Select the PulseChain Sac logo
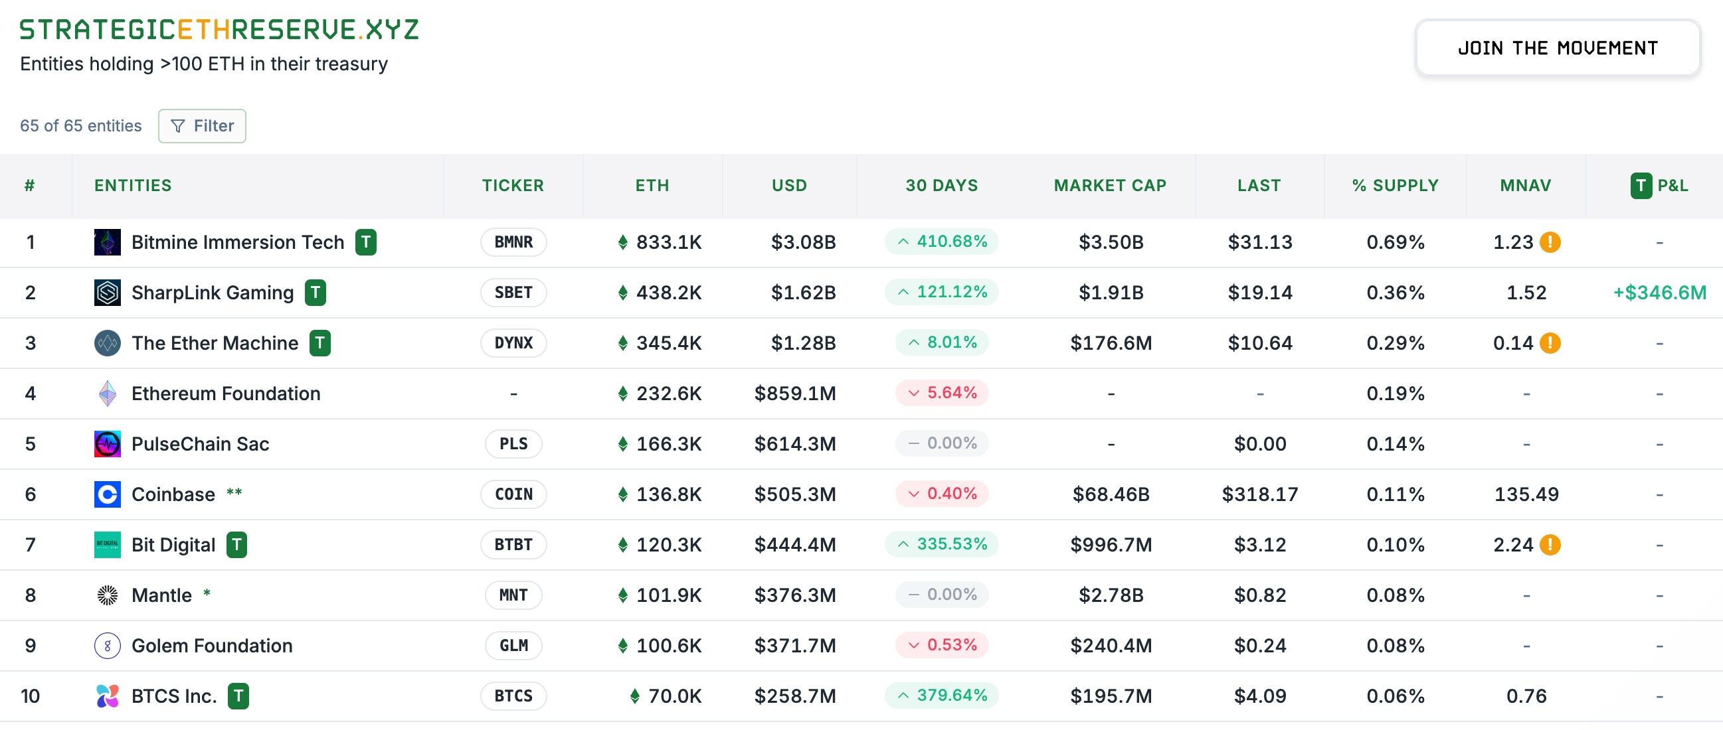Screen dimensions: 1723x730 pos(107,443)
